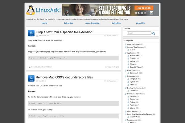Open the Subscribe menu item

[x=68, y=23]
